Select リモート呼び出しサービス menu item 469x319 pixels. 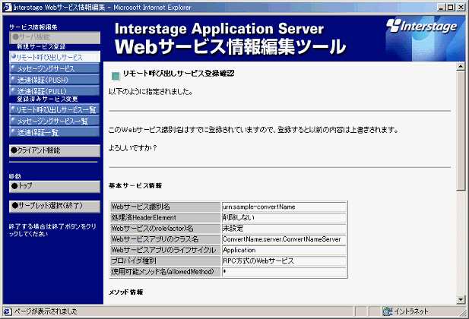pyautogui.click(x=55, y=57)
